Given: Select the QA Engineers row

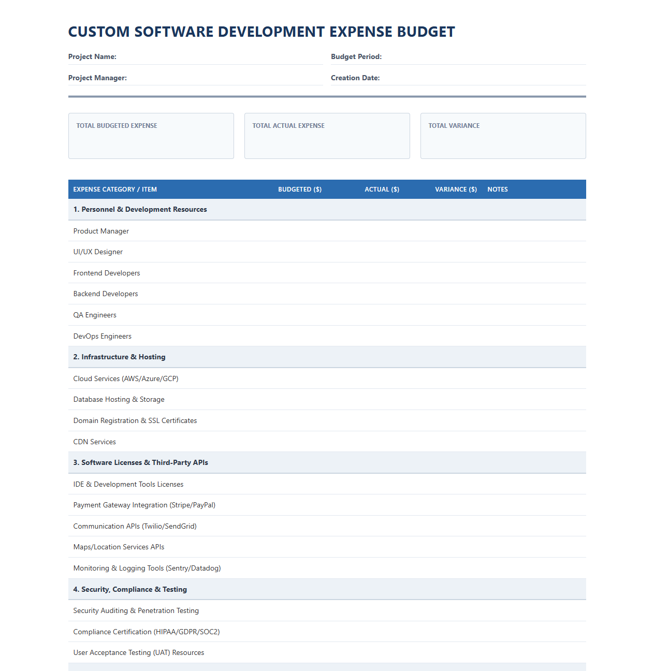Looking at the screenshot, I should click(327, 315).
